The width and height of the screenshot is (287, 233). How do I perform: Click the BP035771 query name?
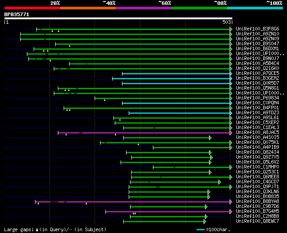17,14
